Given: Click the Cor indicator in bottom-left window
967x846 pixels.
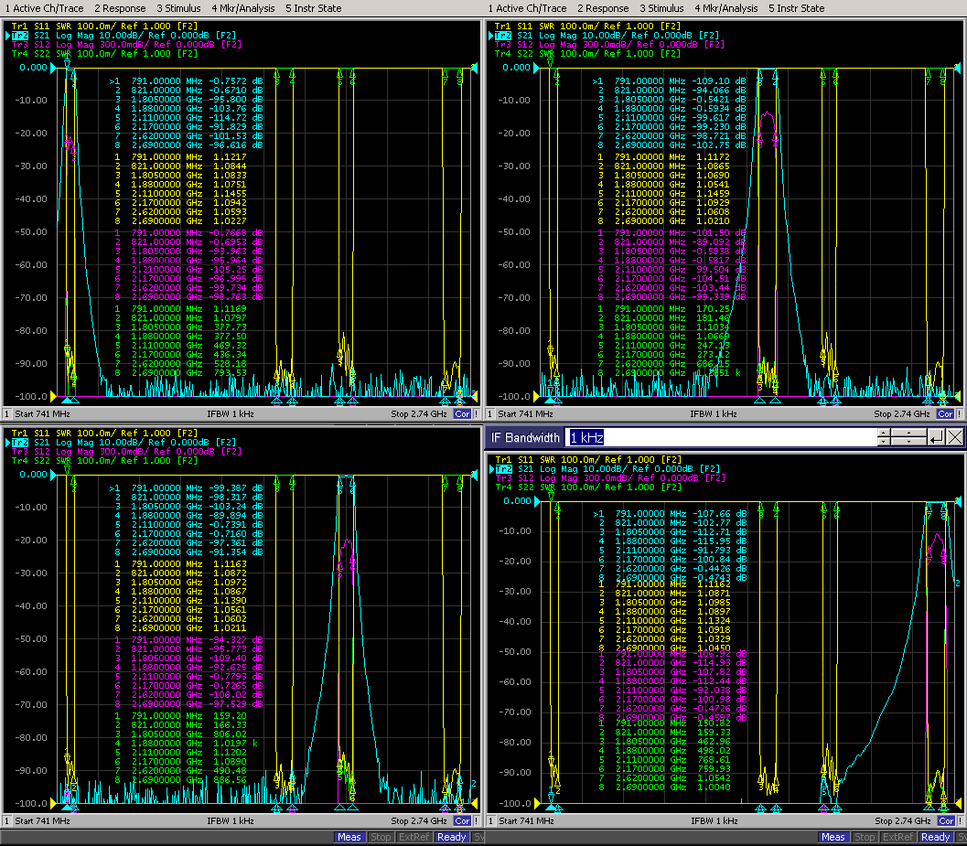Looking at the screenshot, I should coord(462,821).
